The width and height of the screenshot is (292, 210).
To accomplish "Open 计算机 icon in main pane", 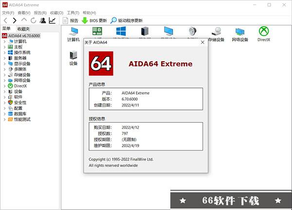I will click(73, 34).
